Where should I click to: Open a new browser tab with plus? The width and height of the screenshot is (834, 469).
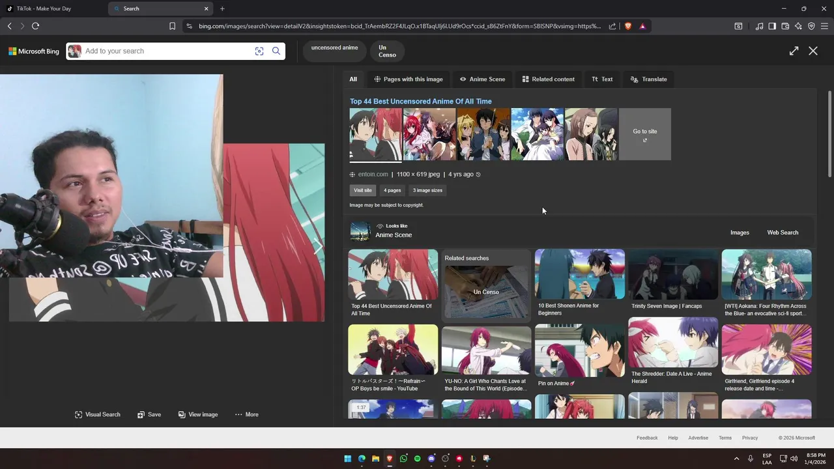tap(222, 8)
